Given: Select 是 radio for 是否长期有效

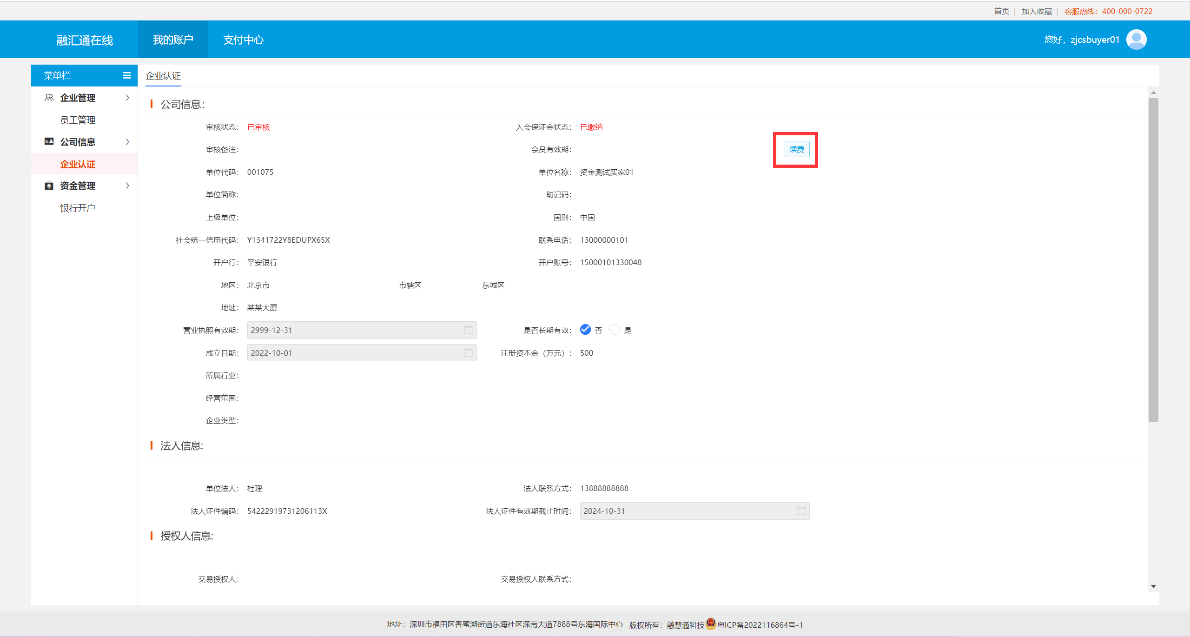Looking at the screenshot, I should click(615, 330).
